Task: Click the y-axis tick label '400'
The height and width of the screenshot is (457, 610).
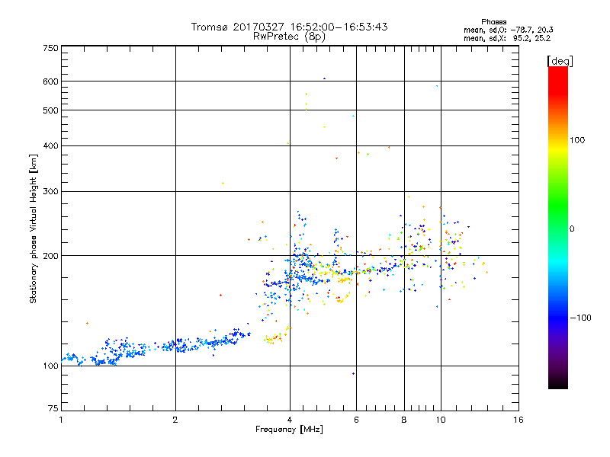Action: point(51,145)
